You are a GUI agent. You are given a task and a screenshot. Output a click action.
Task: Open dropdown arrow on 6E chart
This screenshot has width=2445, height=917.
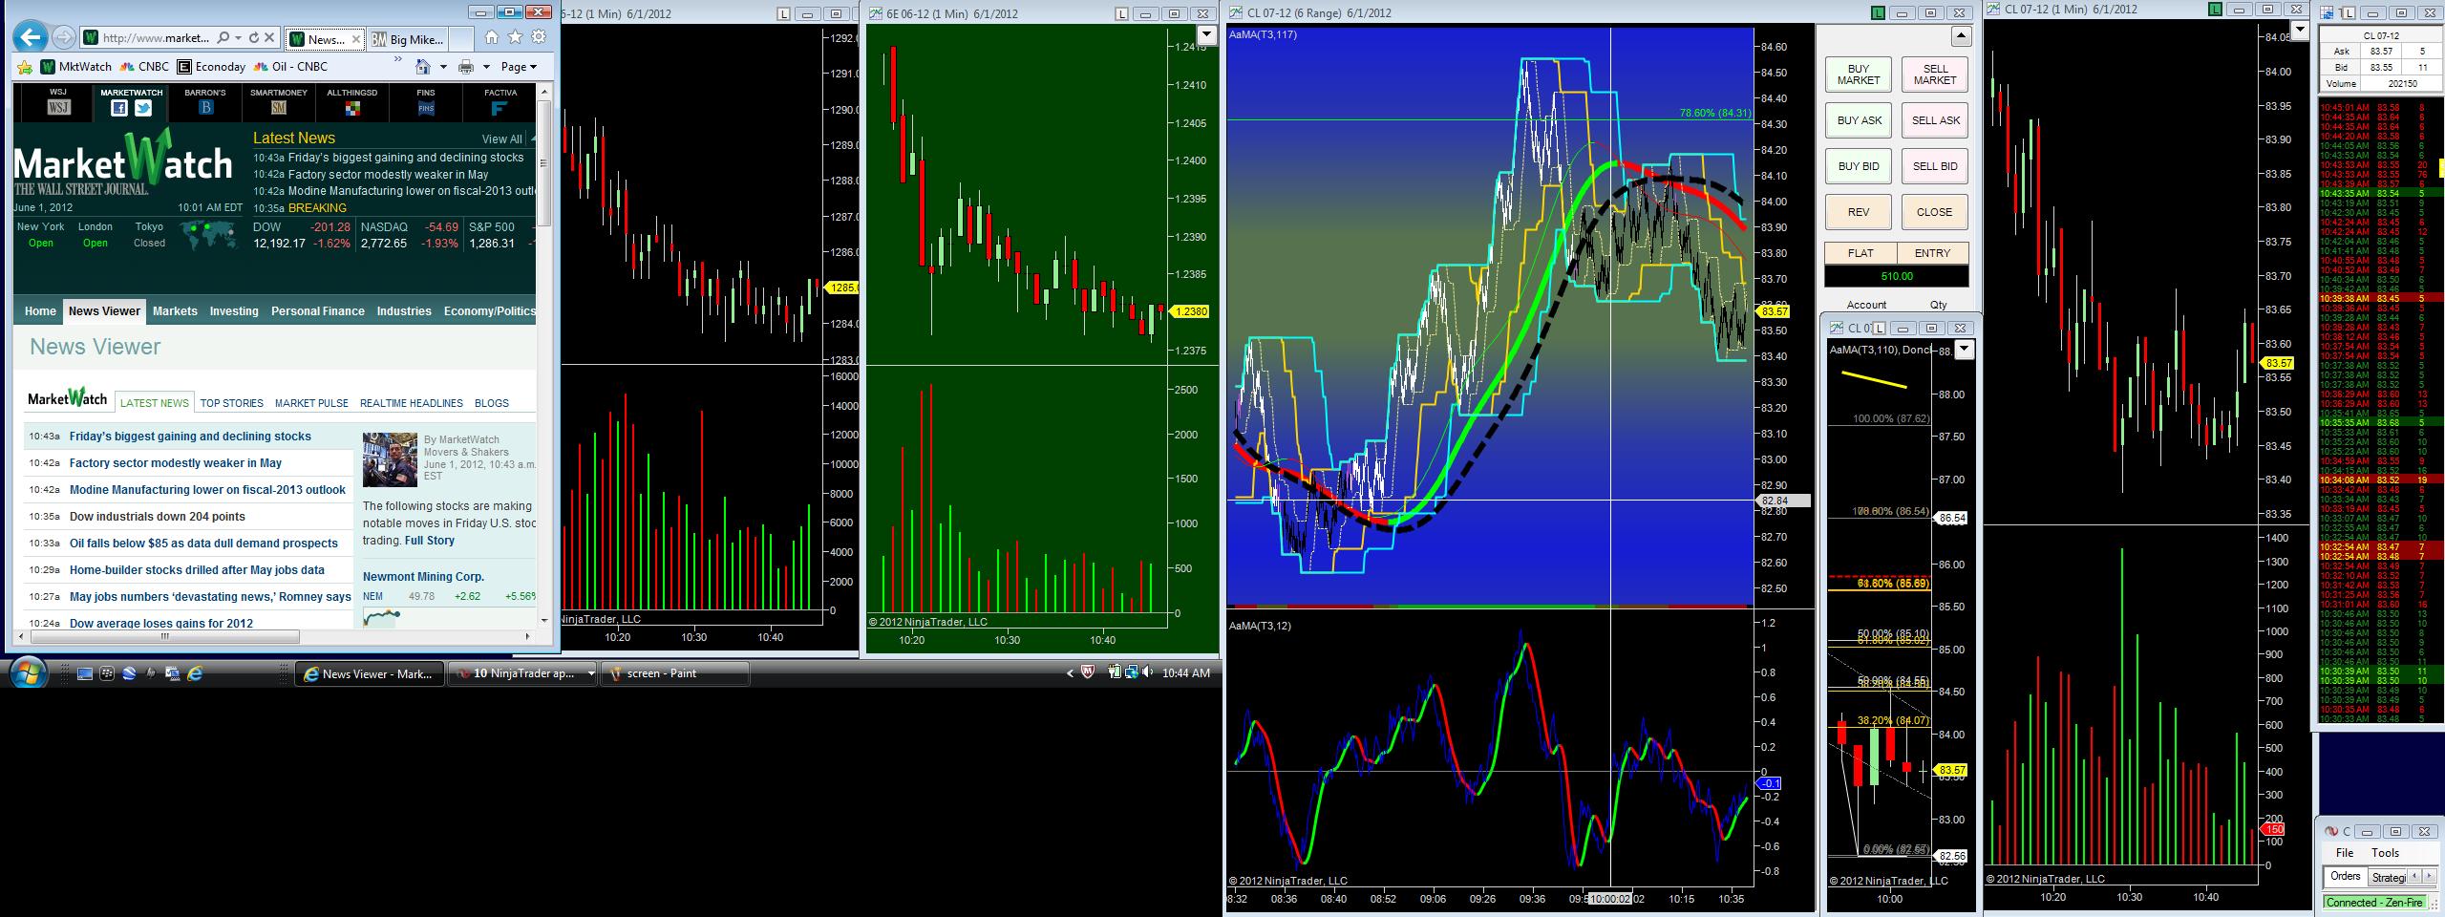click(1206, 34)
